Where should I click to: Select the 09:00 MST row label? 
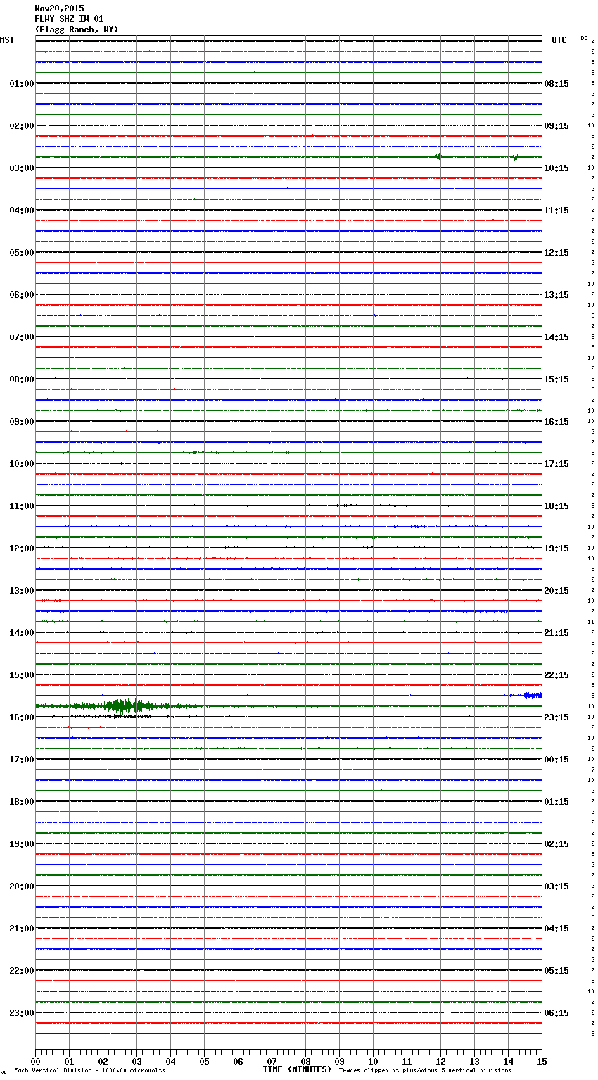click(21, 422)
